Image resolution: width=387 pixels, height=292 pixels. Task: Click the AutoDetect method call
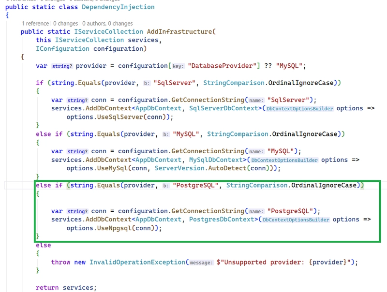[227, 168]
